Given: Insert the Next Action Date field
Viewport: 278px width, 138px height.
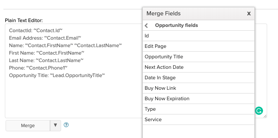Looking at the screenshot, I should click(x=199, y=67).
